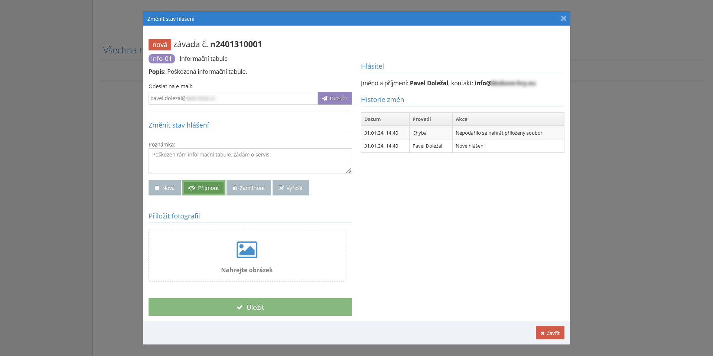Screen dimensions: 713x356
Task: Click the green Uložit save button
Action: coord(250,307)
